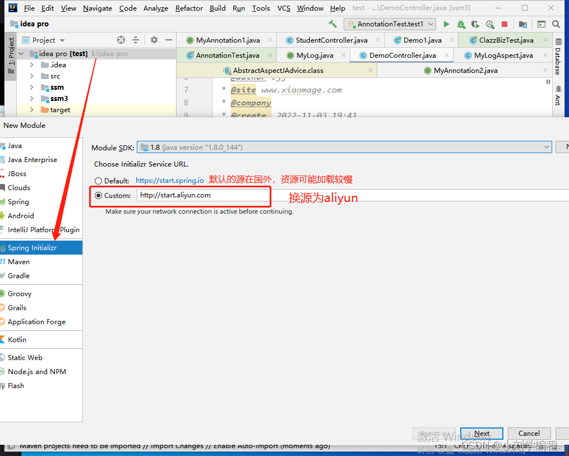
Task: Click the Build project hammer icon
Action: click(x=332, y=24)
